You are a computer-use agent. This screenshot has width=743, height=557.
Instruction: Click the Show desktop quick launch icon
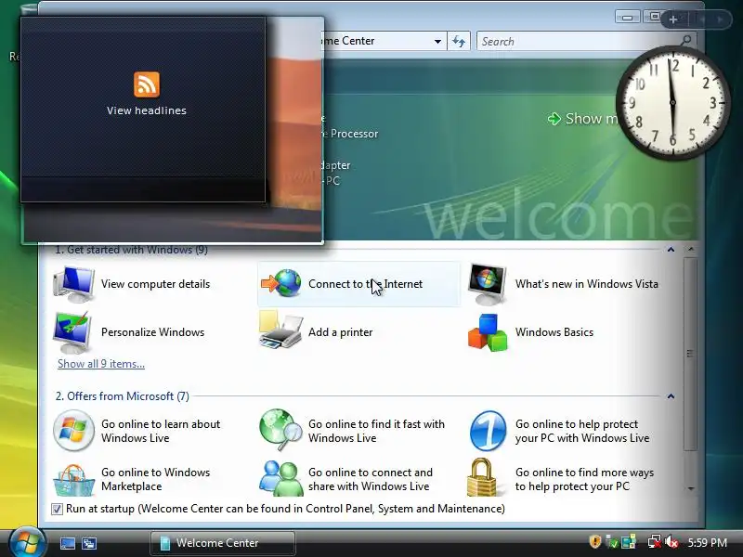[x=67, y=543]
